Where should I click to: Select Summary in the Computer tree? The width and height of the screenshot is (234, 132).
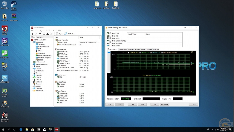[x=41, y=45]
